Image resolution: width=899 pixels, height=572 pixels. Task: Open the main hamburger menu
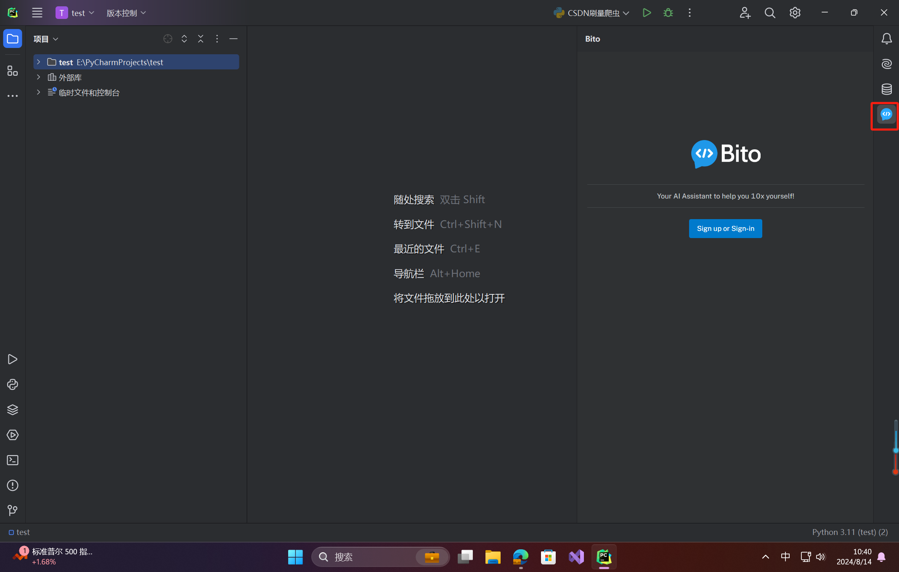point(37,13)
